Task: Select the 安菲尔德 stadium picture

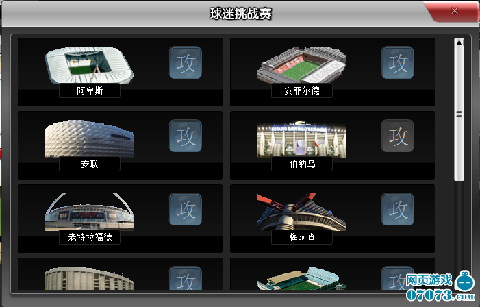Action: click(301, 65)
